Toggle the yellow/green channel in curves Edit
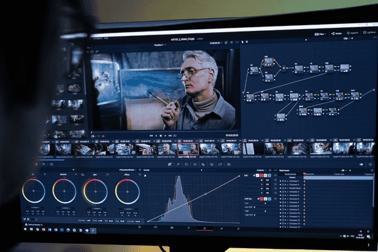Image resolution: width=378 pixels, height=252 pixels. point(265,176)
